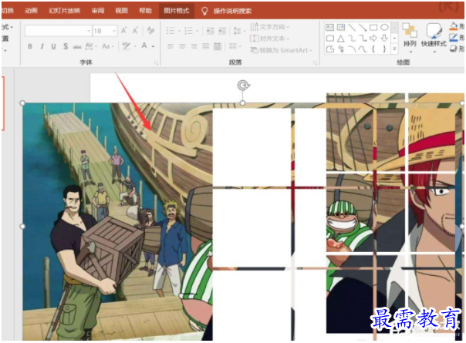Open the 段落 paragraph dialog launcher
Image resolution: width=466 pixels, height=343 pixels.
tap(315, 63)
